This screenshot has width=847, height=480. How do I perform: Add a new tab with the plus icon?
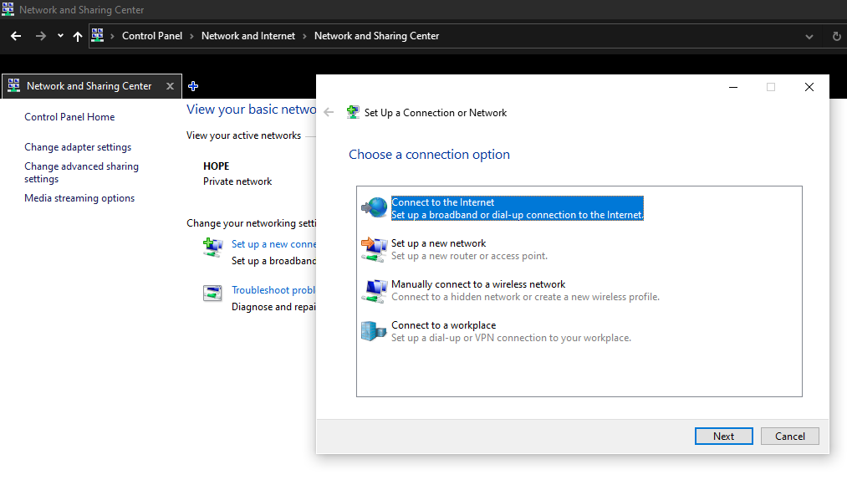pyautogui.click(x=193, y=86)
